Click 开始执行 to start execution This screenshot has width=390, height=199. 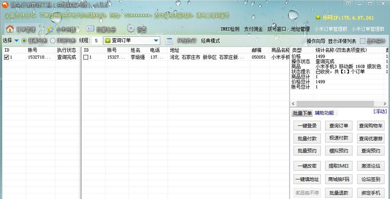coord(186,41)
